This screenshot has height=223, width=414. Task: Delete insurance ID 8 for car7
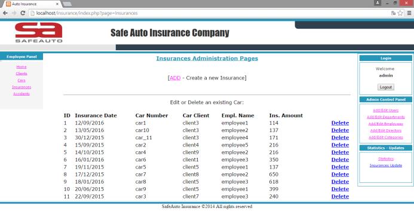point(340,175)
